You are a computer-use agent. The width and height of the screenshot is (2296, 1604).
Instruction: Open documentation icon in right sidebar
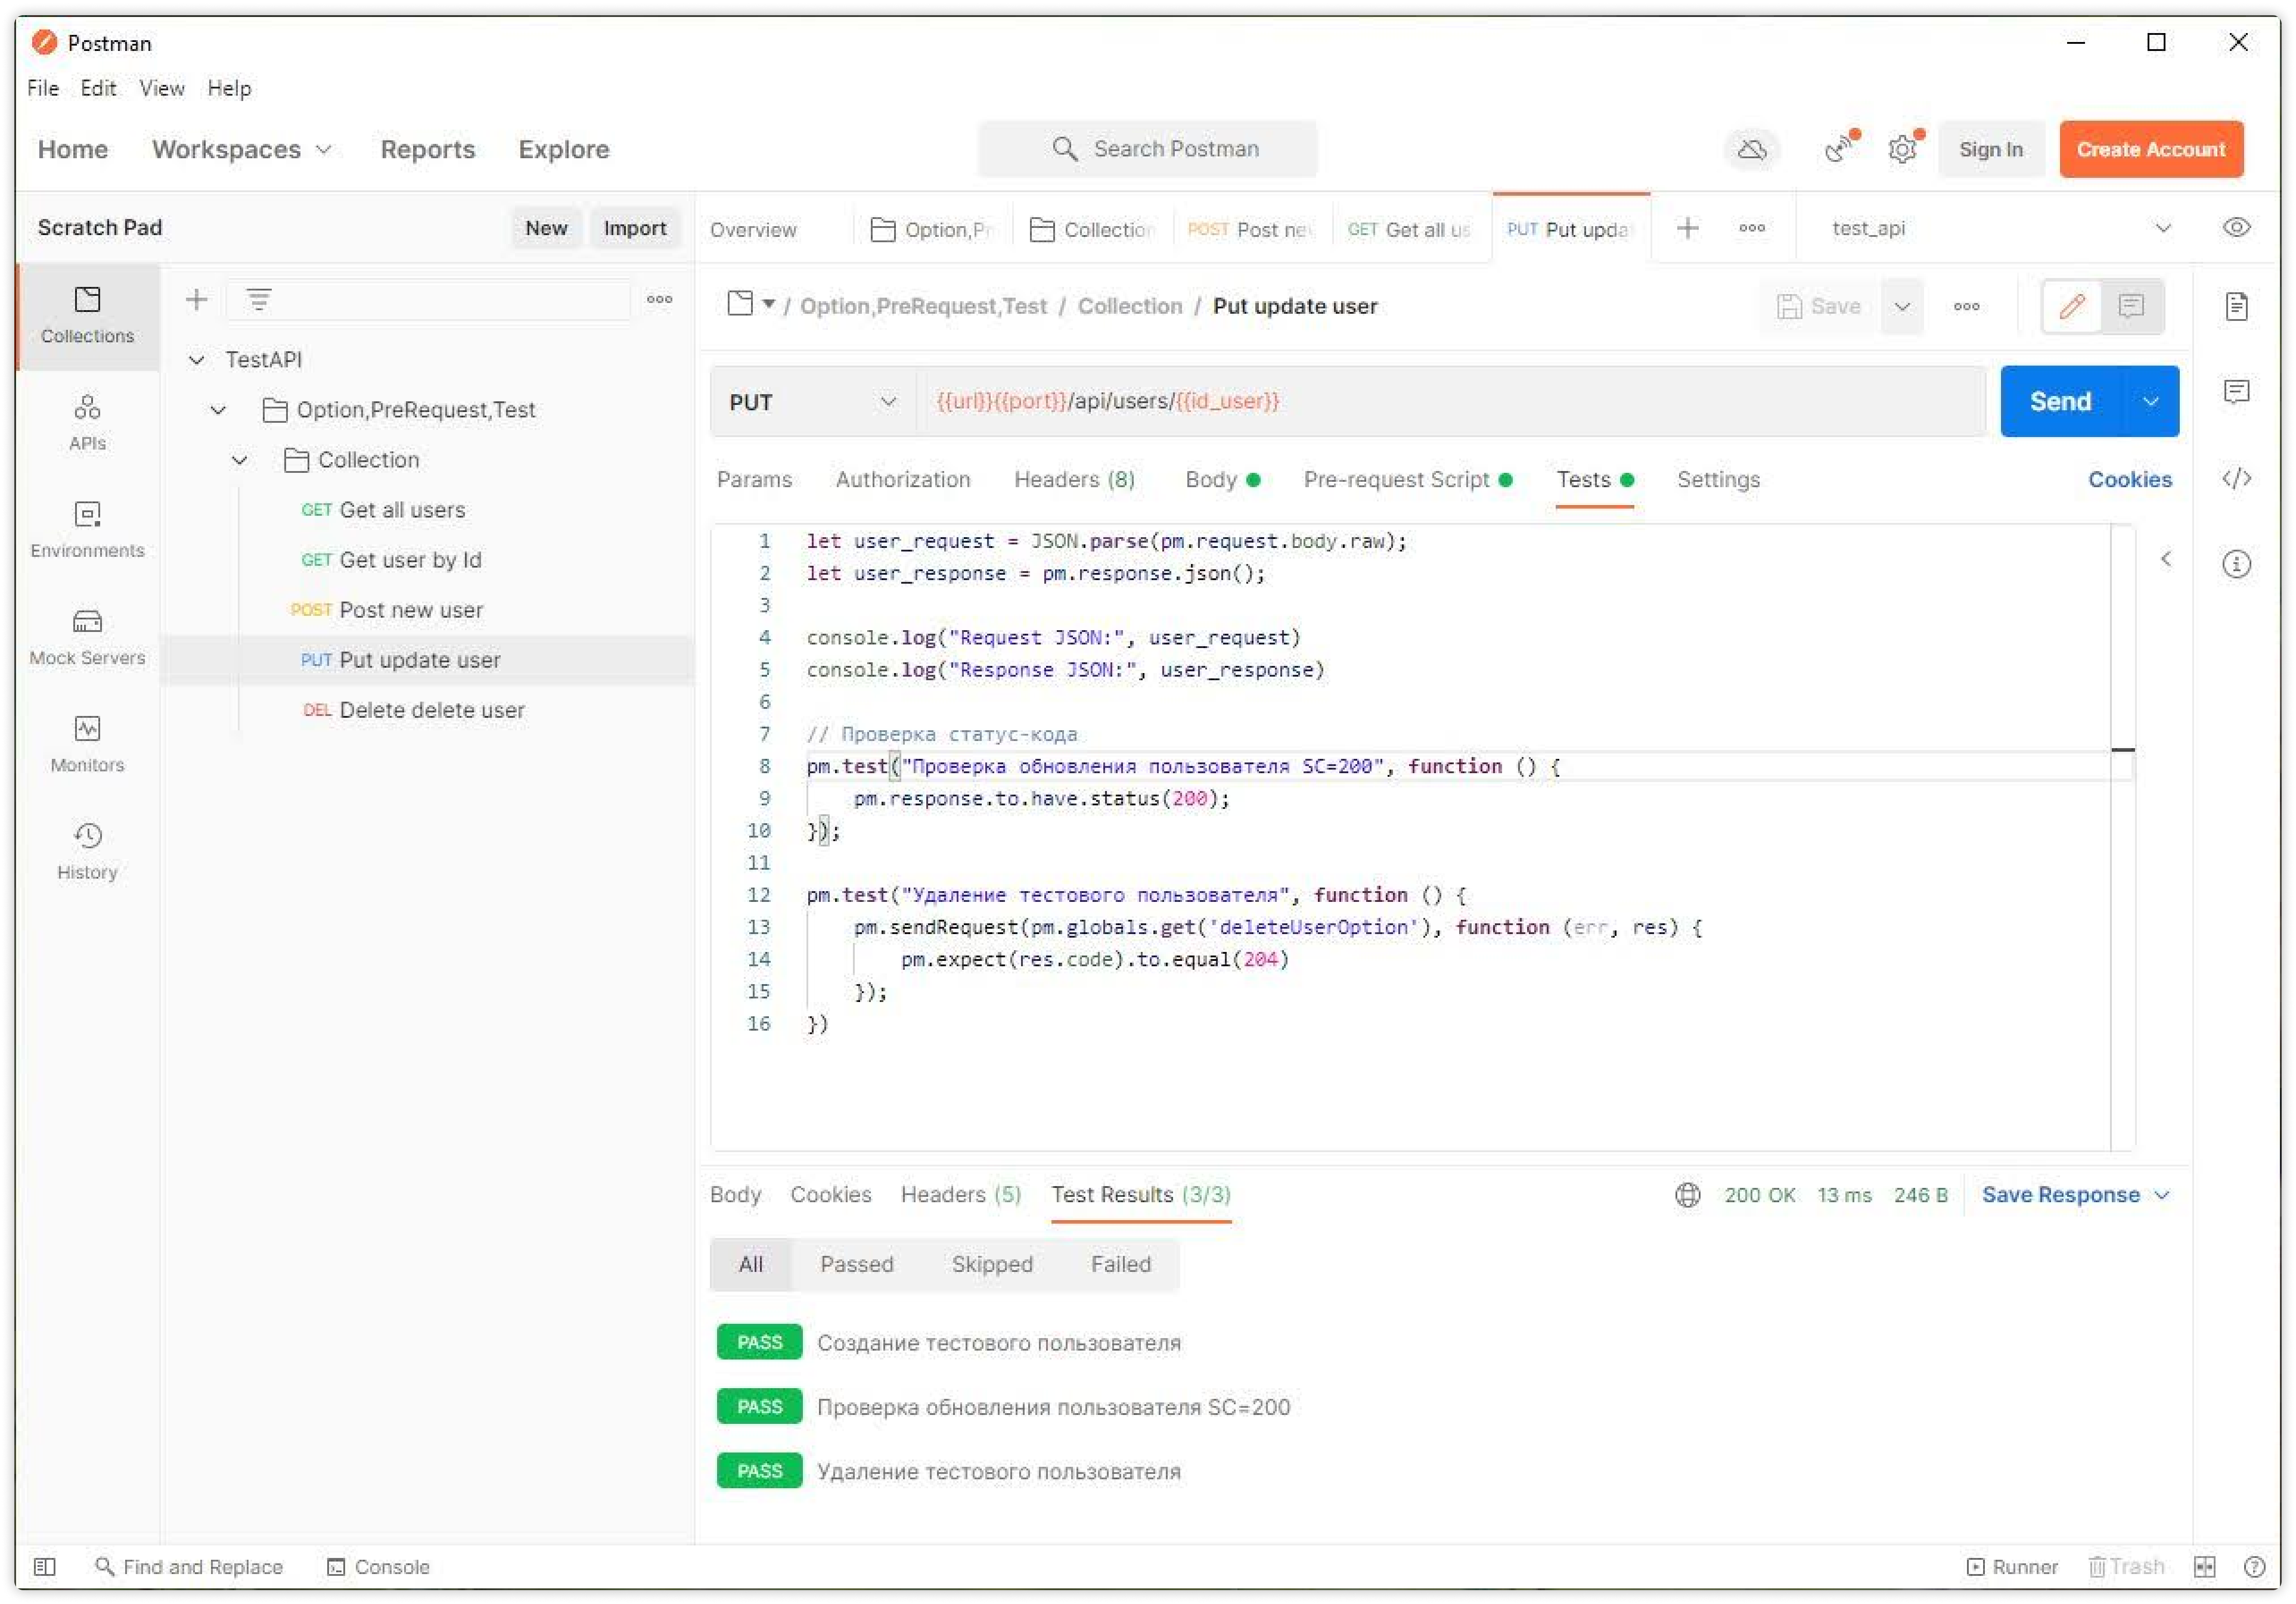[2236, 306]
